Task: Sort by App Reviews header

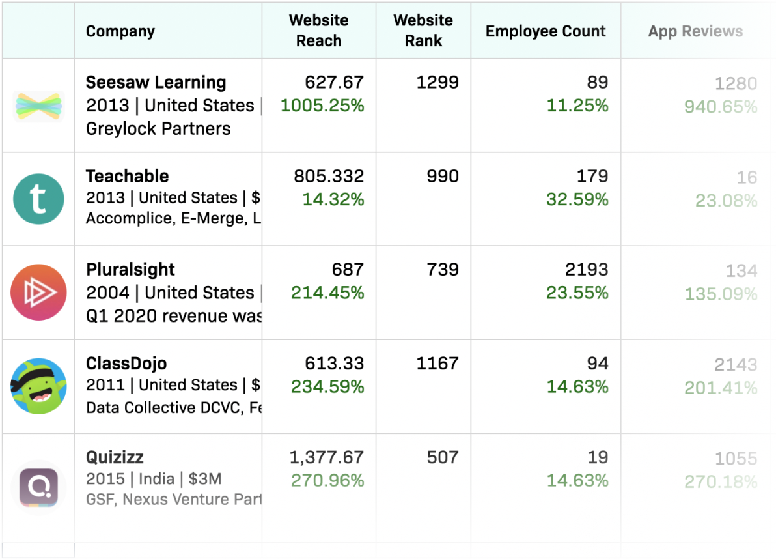Action: click(x=695, y=30)
